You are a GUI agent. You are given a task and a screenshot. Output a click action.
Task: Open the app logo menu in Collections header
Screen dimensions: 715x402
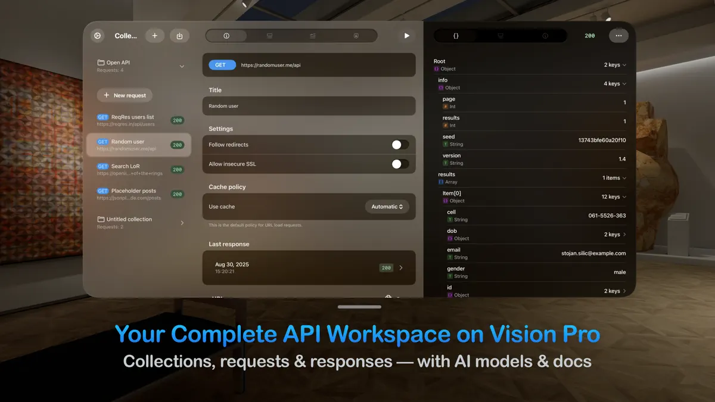point(97,35)
